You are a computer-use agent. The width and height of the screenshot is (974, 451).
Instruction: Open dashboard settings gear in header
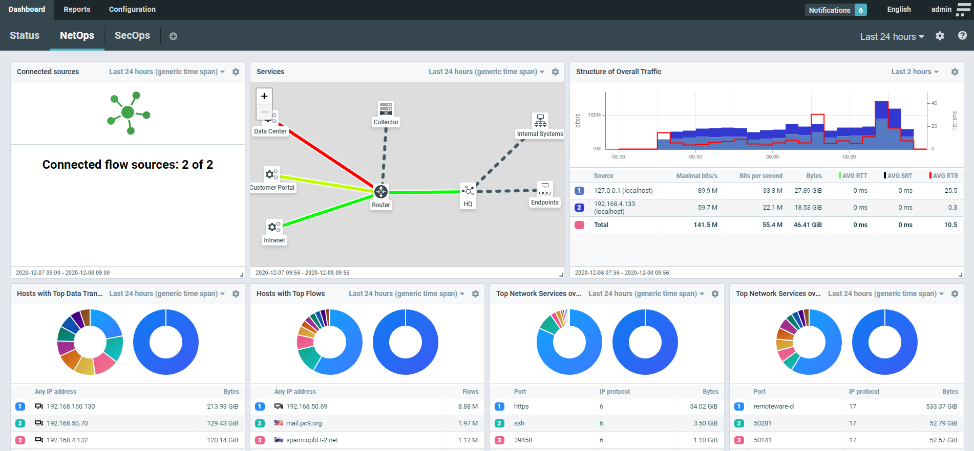point(940,36)
